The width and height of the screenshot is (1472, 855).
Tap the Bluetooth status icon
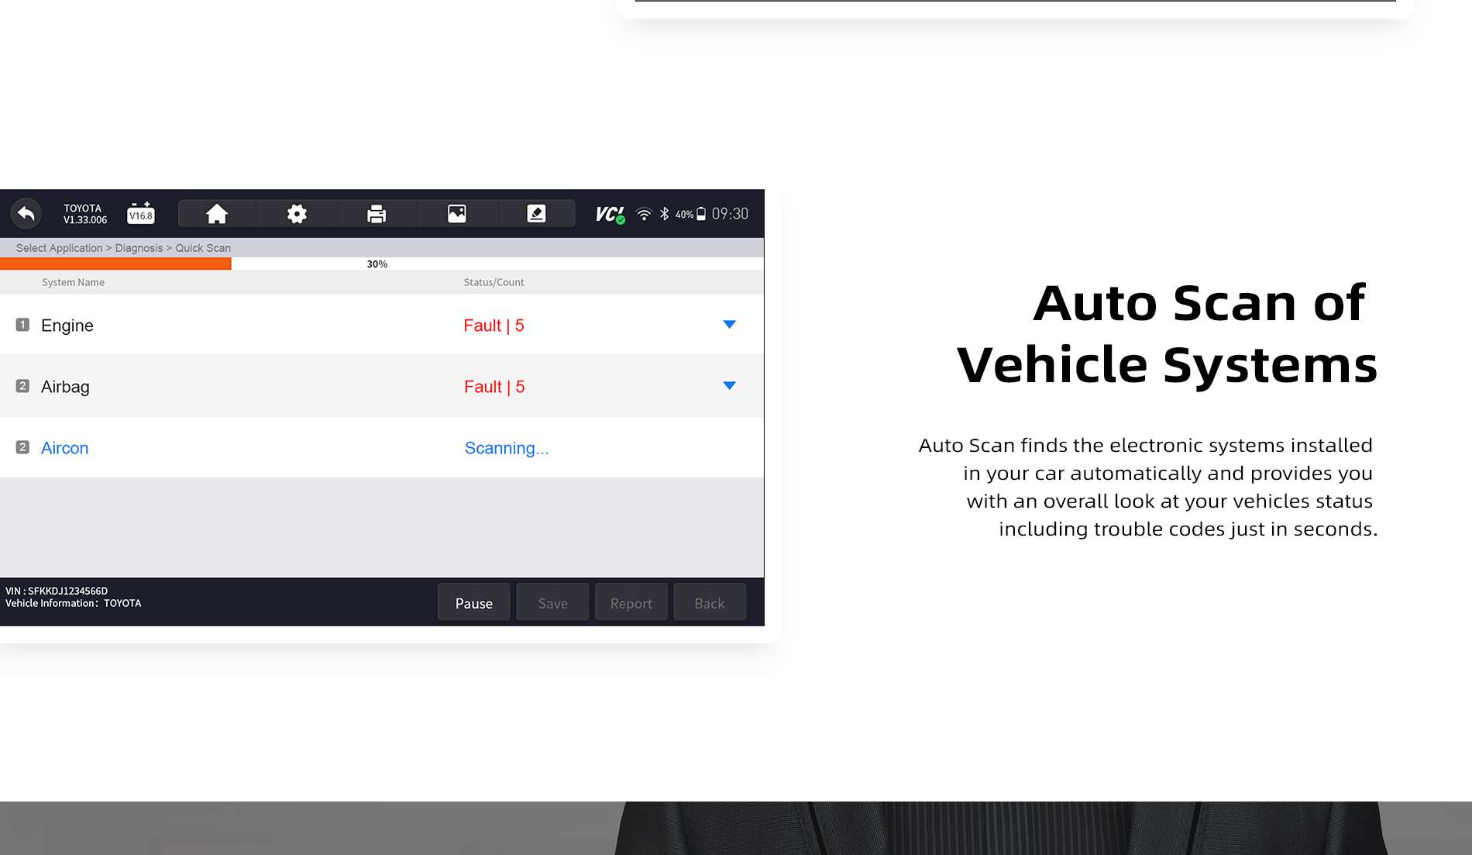click(x=664, y=214)
